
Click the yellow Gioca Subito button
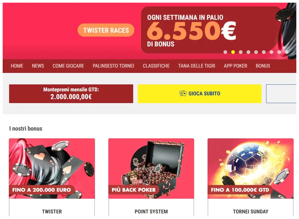point(200,94)
